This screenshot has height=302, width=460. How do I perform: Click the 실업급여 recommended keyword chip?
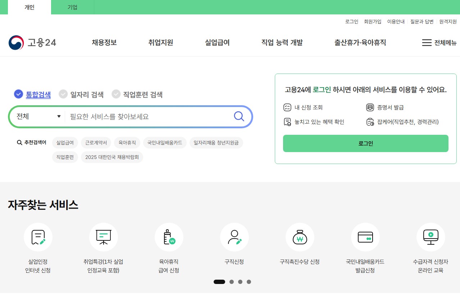pyautogui.click(x=65, y=143)
